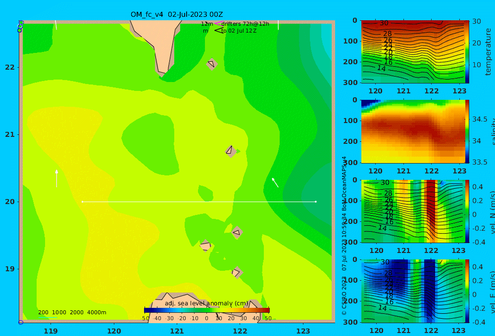Screen dimensions: 495x336
Task: Click the island marker near 19.3N 121.5E
Action: (x=205, y=246)
